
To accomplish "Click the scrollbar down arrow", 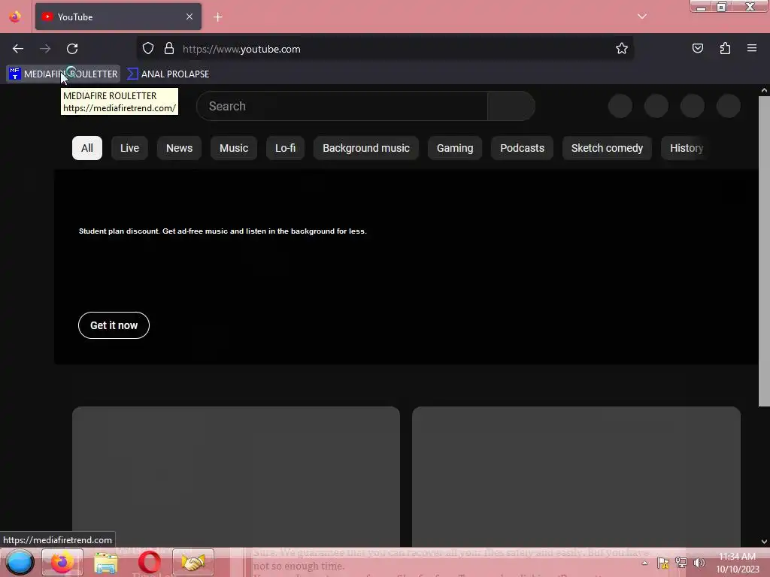I will tap(764, 542).
